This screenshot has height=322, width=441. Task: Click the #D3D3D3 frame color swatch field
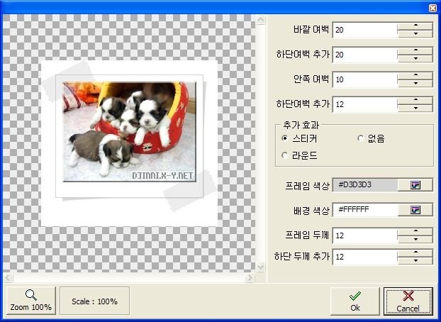(365, 185)
